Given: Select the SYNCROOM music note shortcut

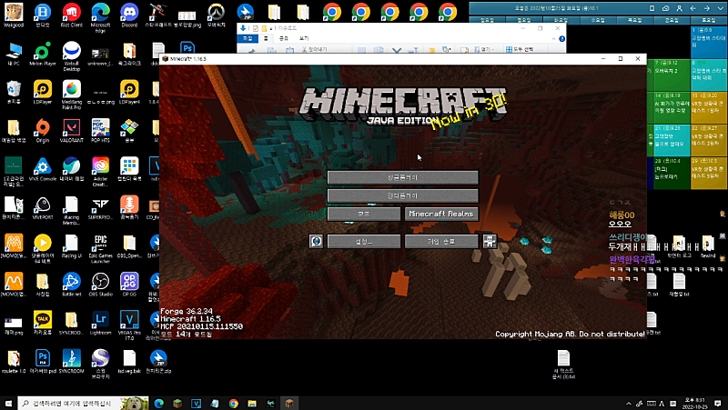Looking at the screenshot, I should pyautogui.click(x=72, y=362).
